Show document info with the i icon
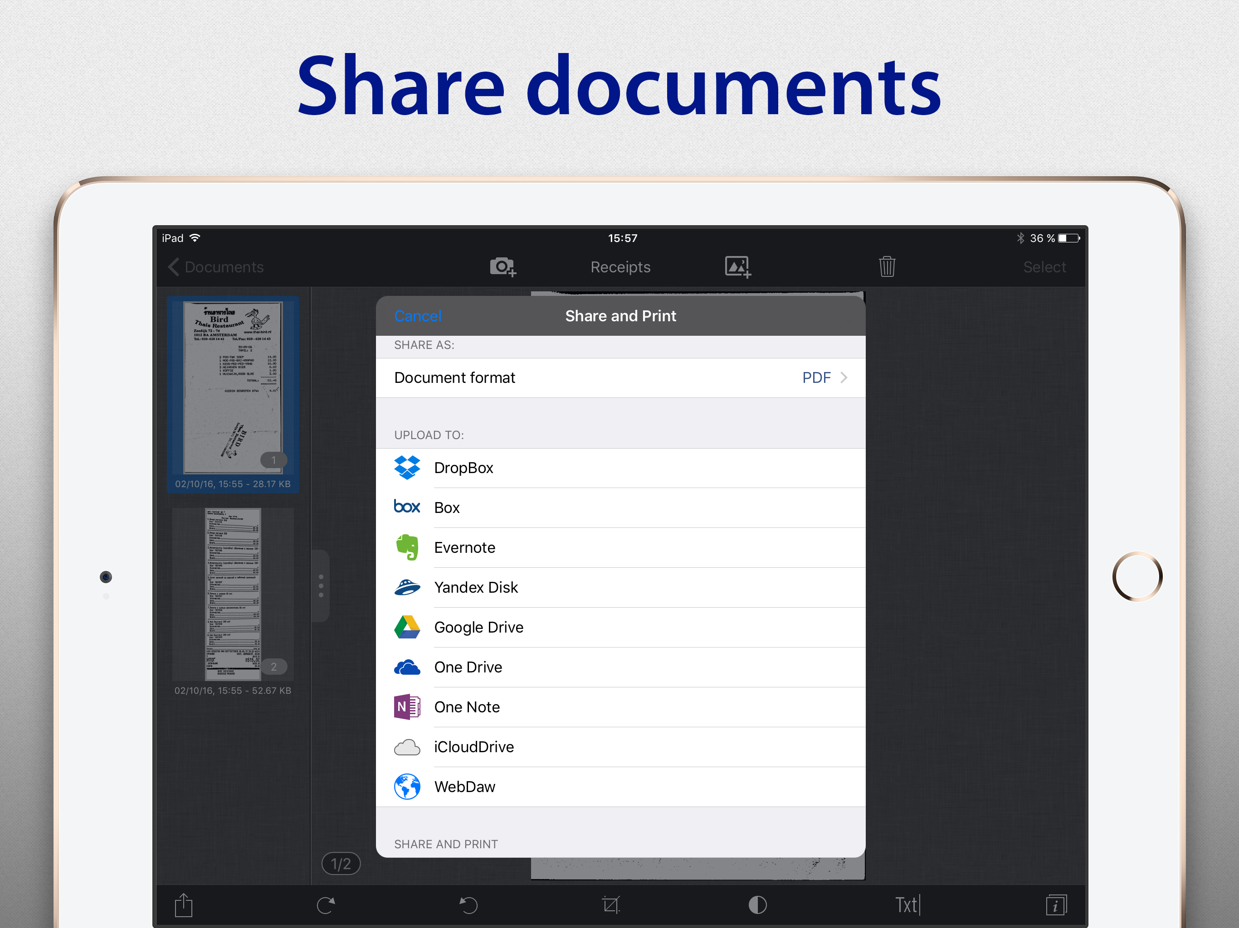Image resolution: width=1239 pixels, height=928 pixels. 1056,905
